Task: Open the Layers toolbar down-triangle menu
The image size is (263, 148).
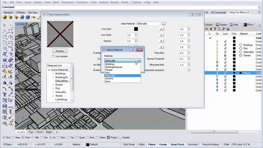Action: click(x=207, y=29)
